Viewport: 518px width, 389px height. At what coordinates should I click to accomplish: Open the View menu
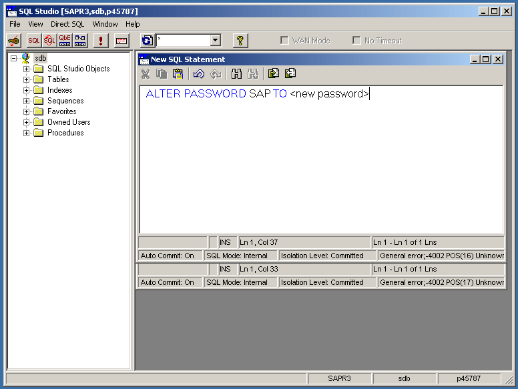point(35,24)
